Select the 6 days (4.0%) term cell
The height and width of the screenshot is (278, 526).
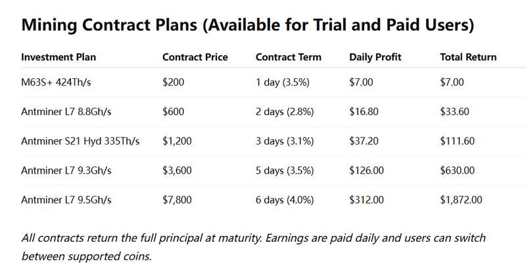coord(285,199)
